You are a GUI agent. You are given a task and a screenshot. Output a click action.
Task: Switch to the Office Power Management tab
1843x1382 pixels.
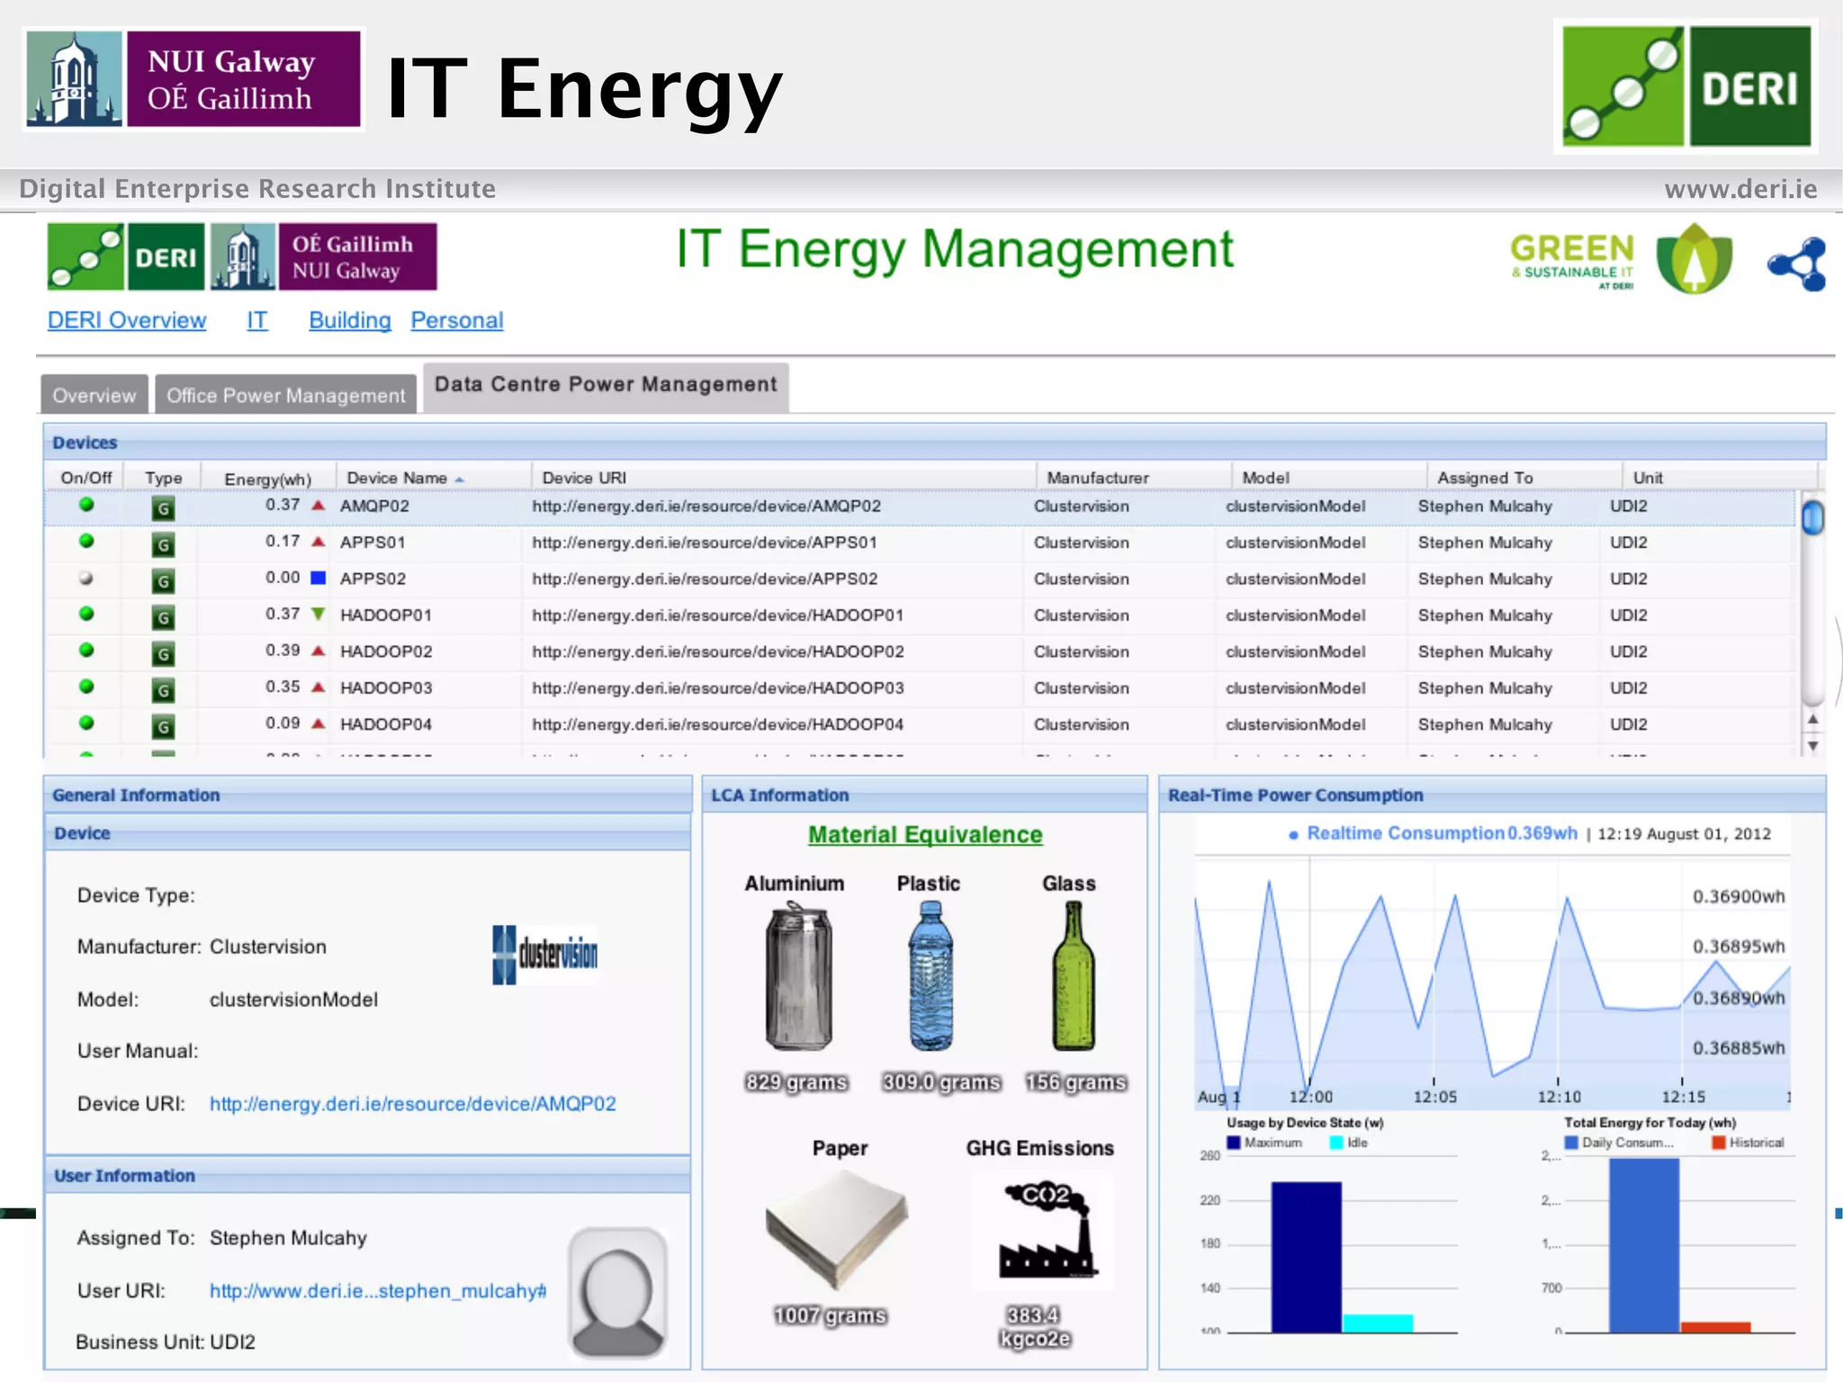[x=285, y=395]
